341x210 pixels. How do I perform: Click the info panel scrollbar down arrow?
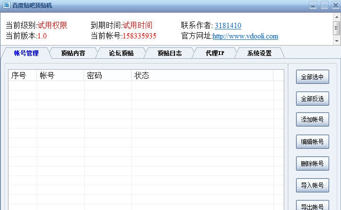[337, 41]
